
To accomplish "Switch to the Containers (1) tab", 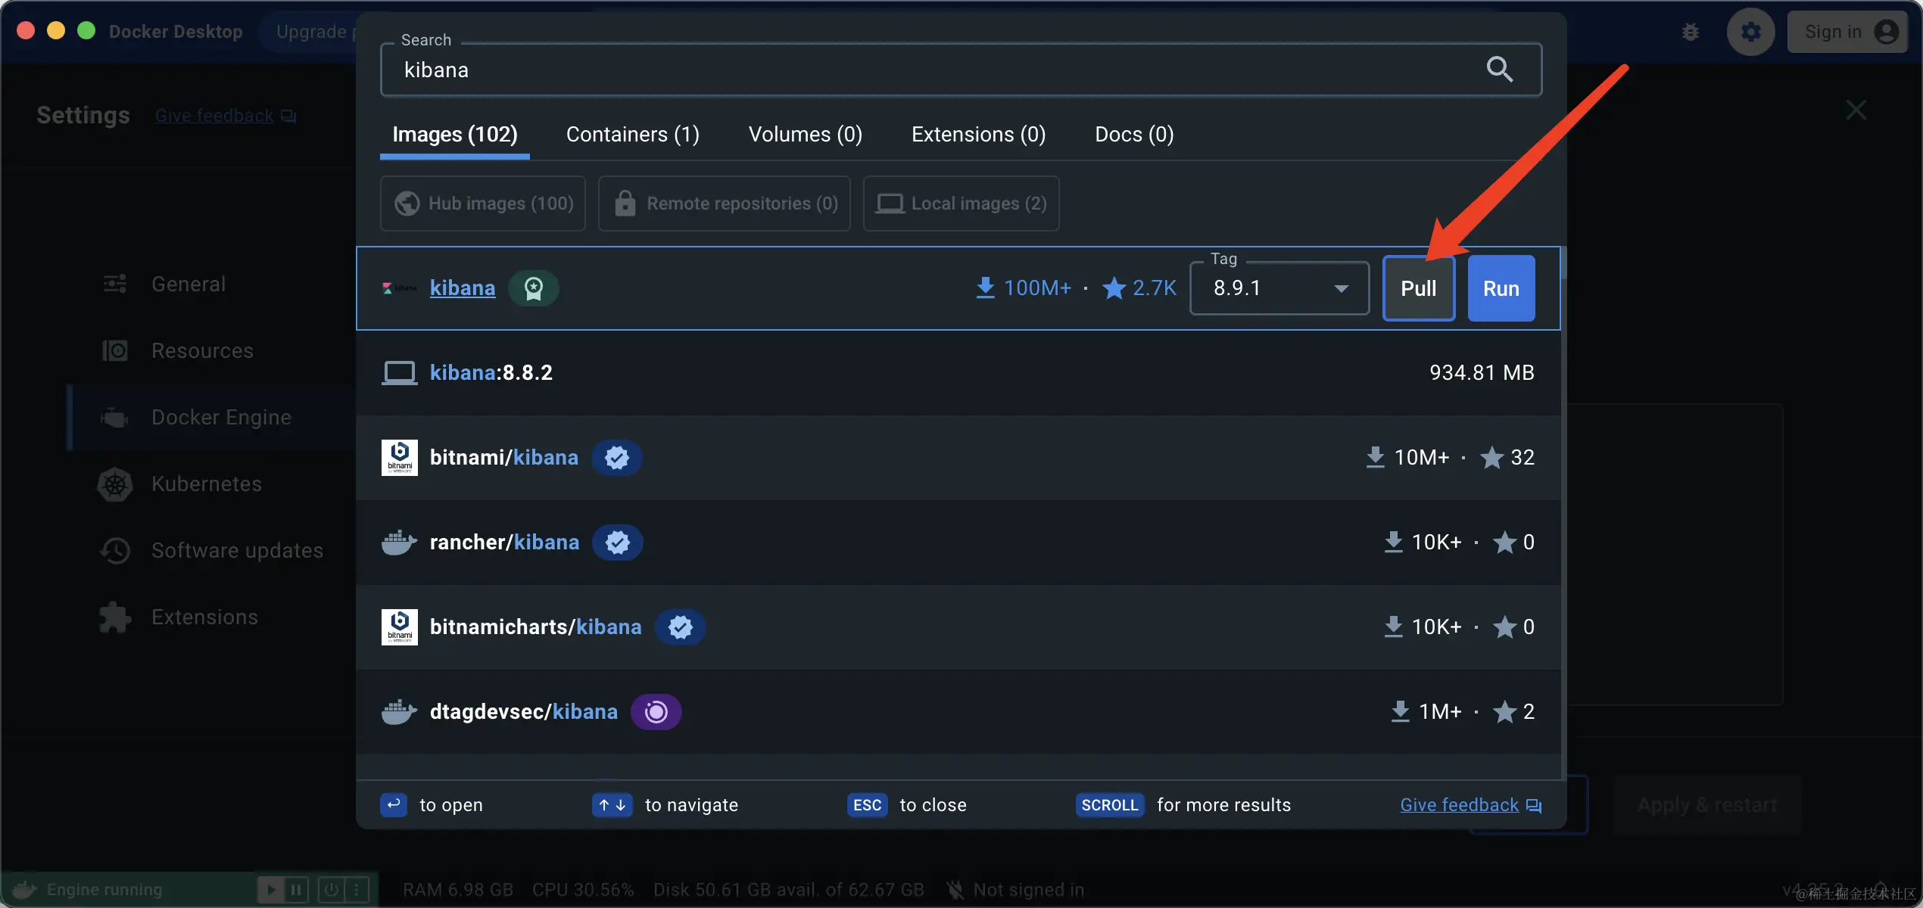I will coord(632,135).
